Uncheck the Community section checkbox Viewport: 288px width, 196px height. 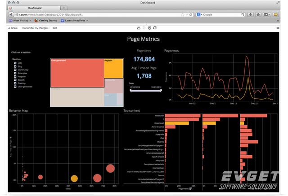pyautogui.click(x=15, y=70)
